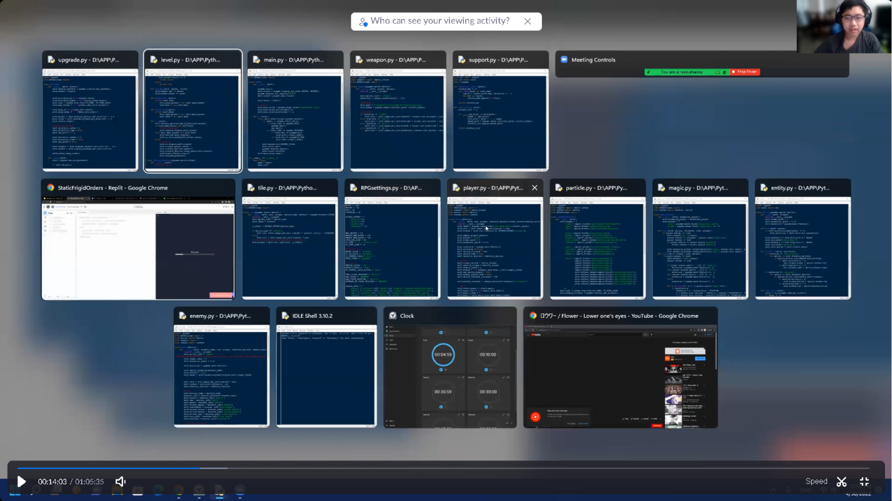Click the Chrome icon beside the YouTube title

533,316
